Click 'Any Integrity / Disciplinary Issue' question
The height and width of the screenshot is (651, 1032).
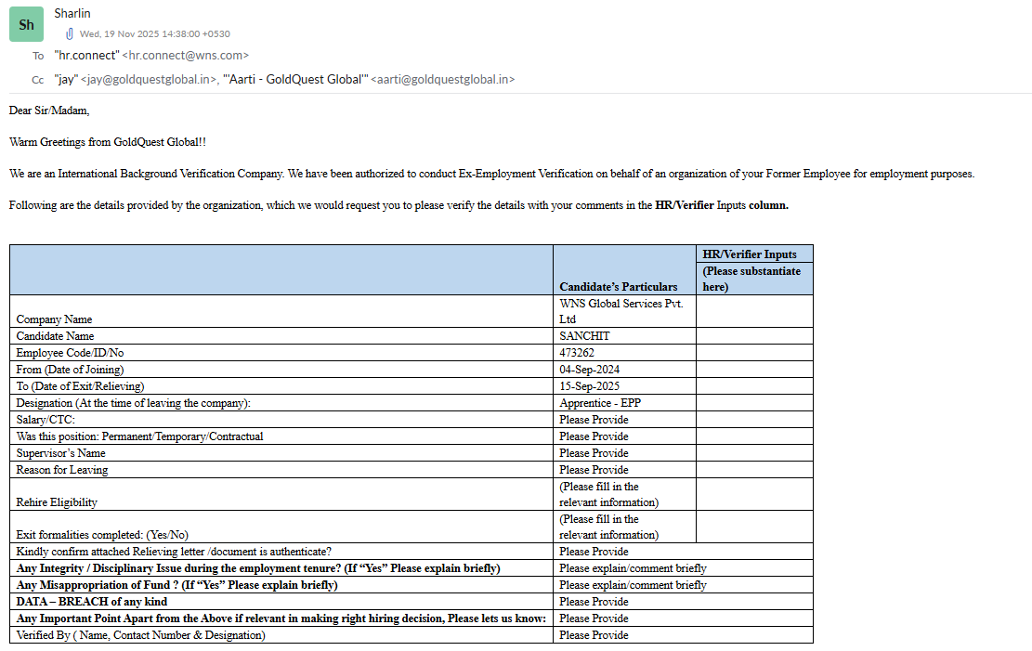[258, 568]
